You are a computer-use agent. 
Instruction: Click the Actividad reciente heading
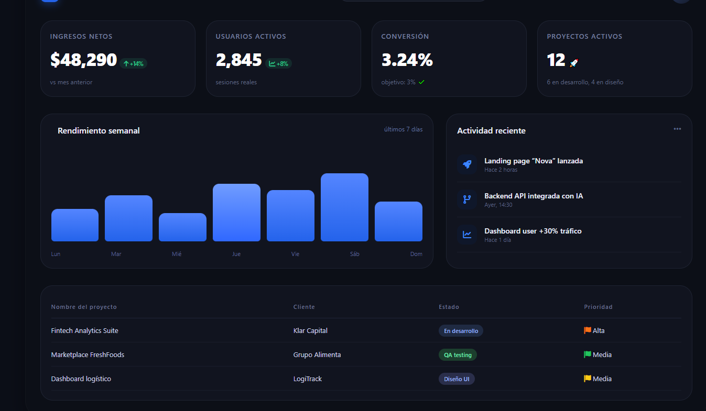[491, 131]
